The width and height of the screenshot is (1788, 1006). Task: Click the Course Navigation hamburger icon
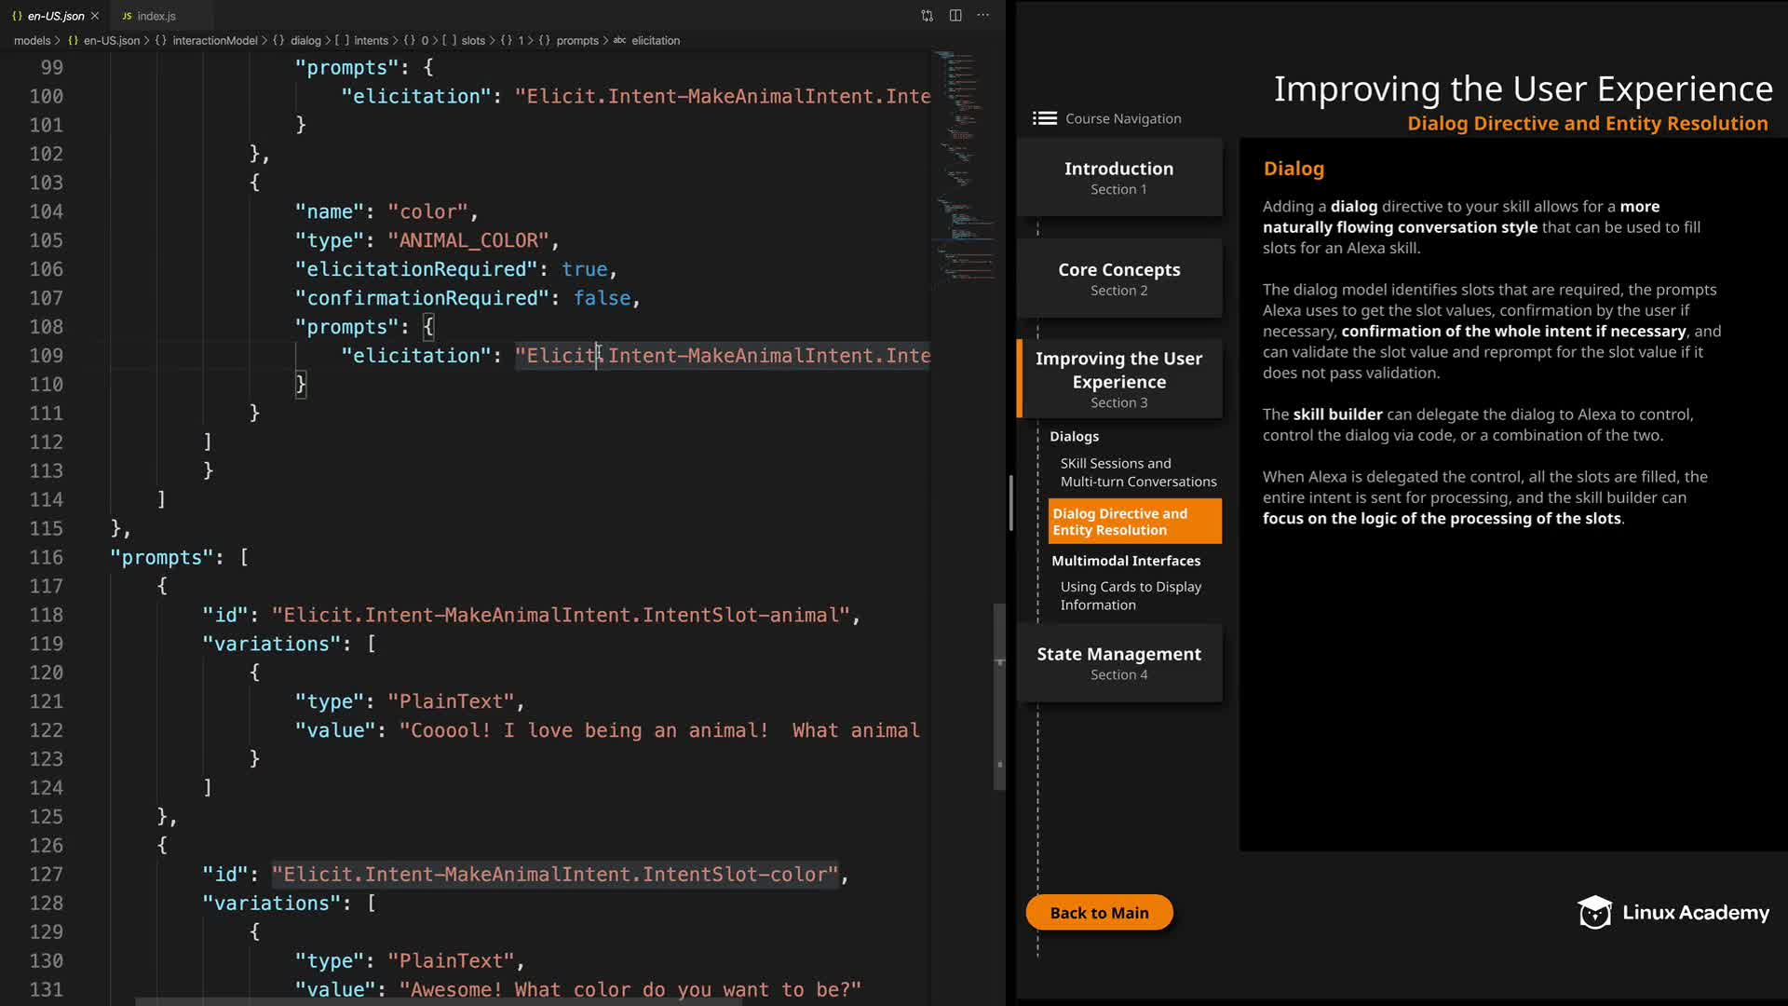tap(1044, 118)
